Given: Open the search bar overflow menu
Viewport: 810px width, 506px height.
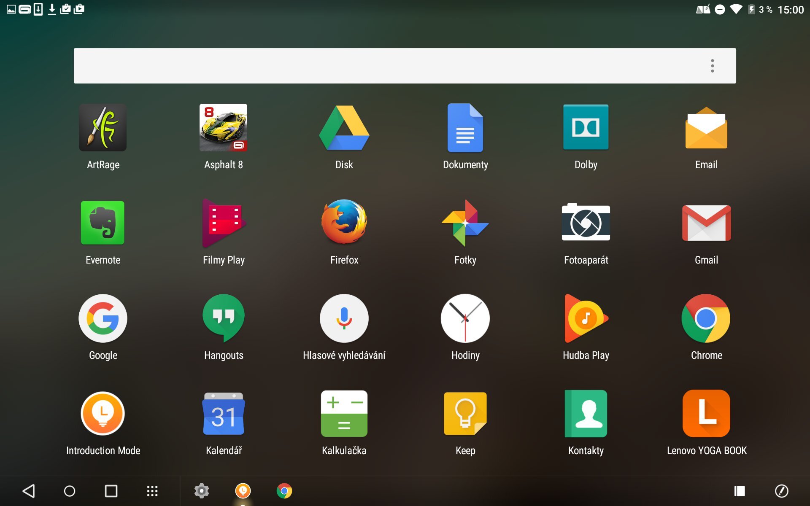Looking at the screenshot, I should pos(712,65).
